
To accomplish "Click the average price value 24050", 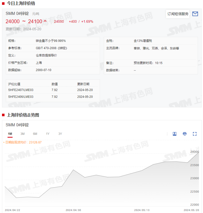I will [x=59, y=21].
